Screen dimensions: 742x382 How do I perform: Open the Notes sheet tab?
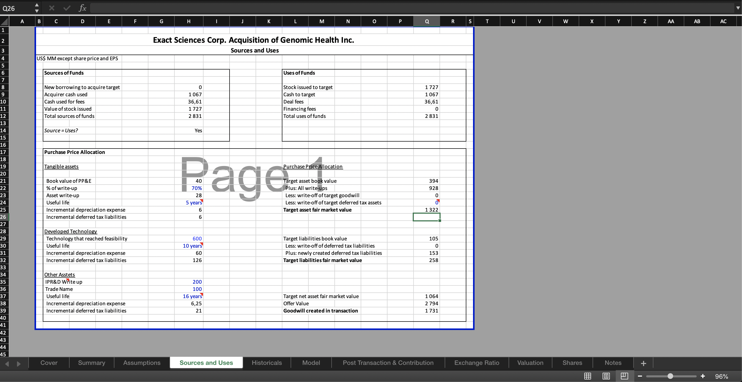613,363
